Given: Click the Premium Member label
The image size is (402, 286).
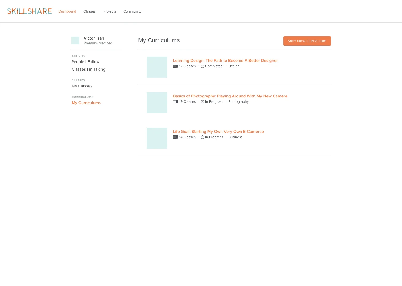Looking at the screenshot, I should (98, 43).
